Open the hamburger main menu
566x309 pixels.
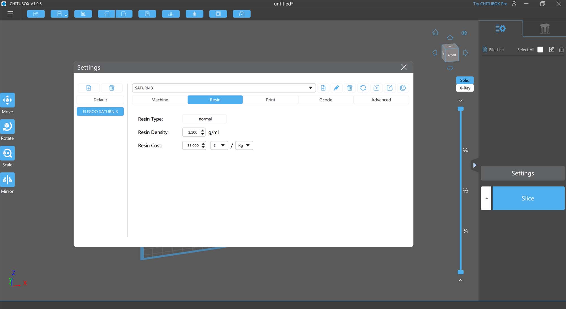pos(10,14)
